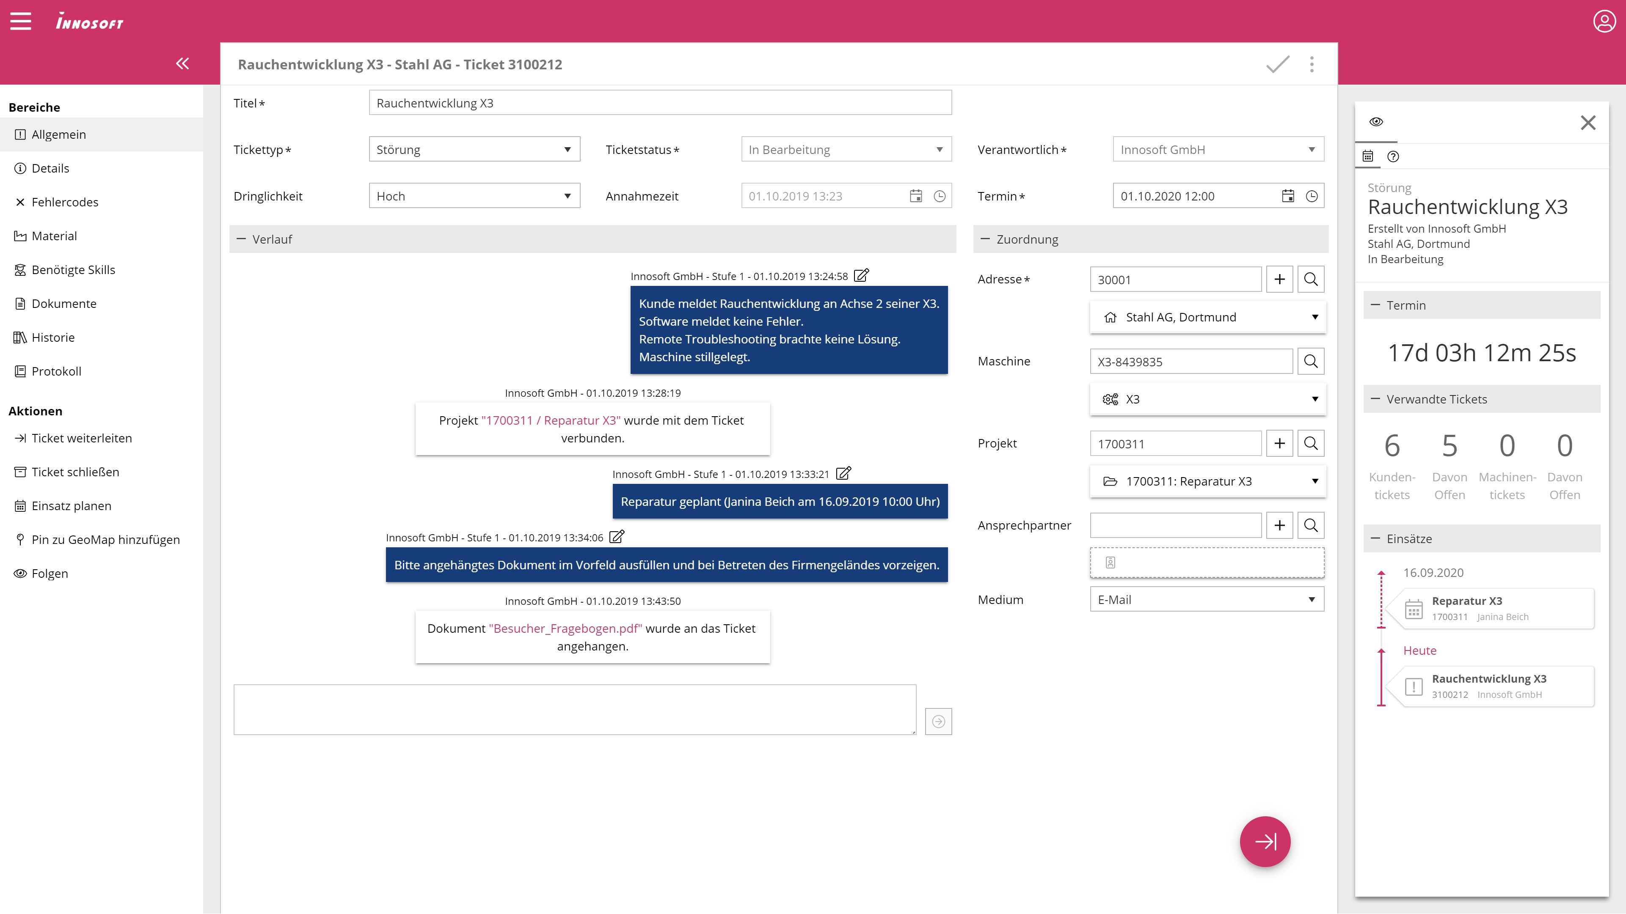Collapse sidebar with double chevron icon

[x=182, y=63]
